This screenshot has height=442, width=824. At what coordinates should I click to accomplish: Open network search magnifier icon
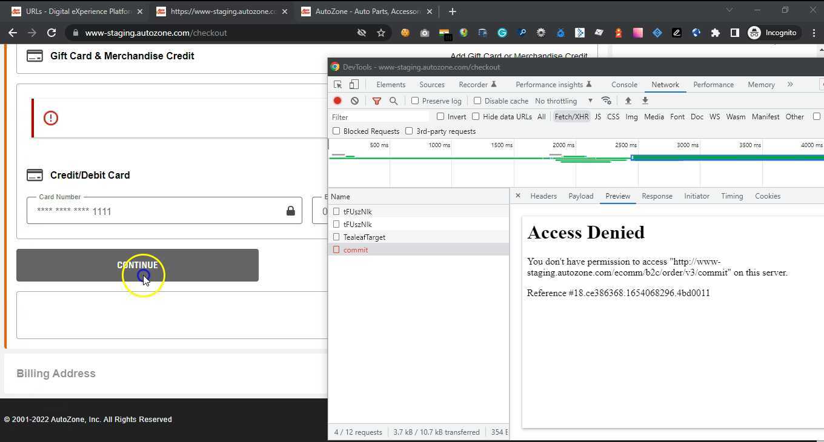pos(393,101)
